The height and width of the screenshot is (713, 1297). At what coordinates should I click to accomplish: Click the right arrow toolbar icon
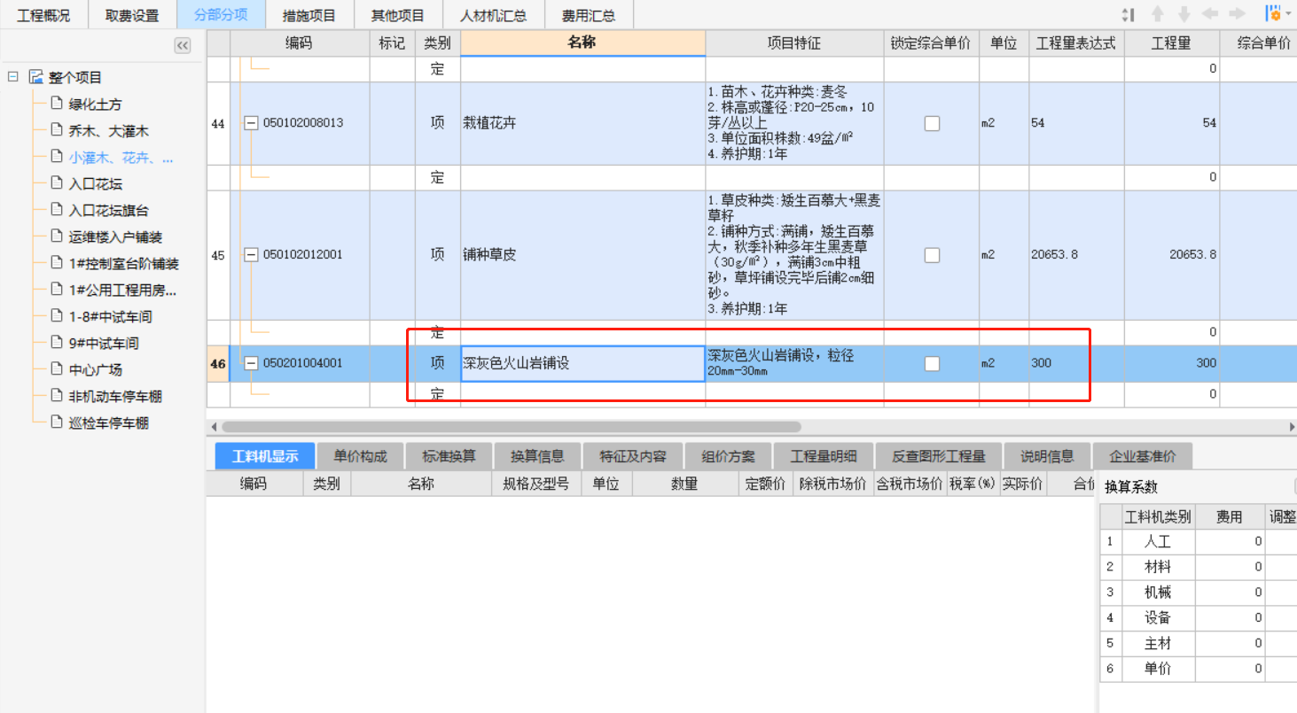click(x=1238, y=14)
